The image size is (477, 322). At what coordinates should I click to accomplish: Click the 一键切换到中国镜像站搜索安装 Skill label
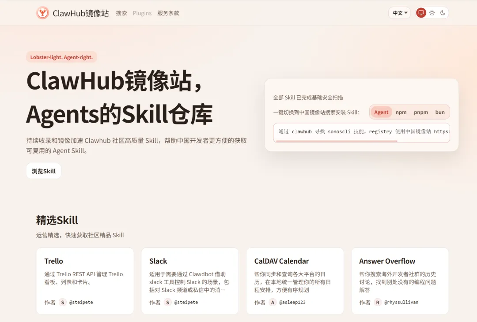(x=316, y=112)
